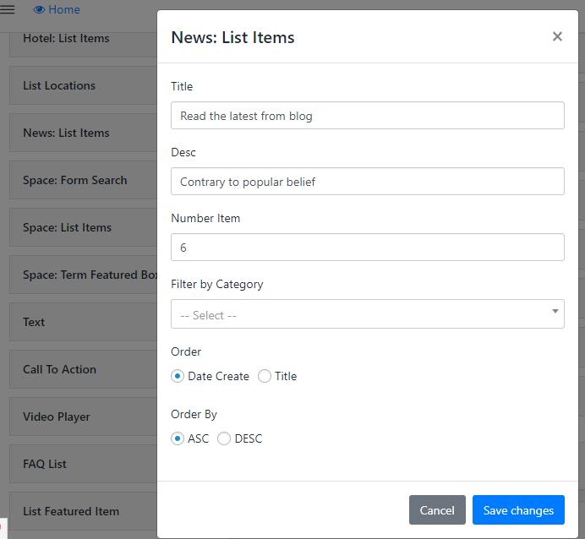Open the Home link

64,9
